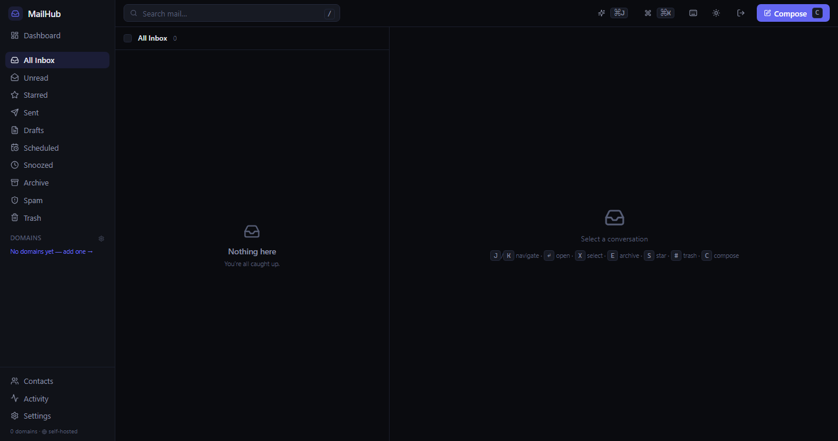Tick the All Inbox select-all checkbox
Screen dimensions: 838x441
(128, 38)
